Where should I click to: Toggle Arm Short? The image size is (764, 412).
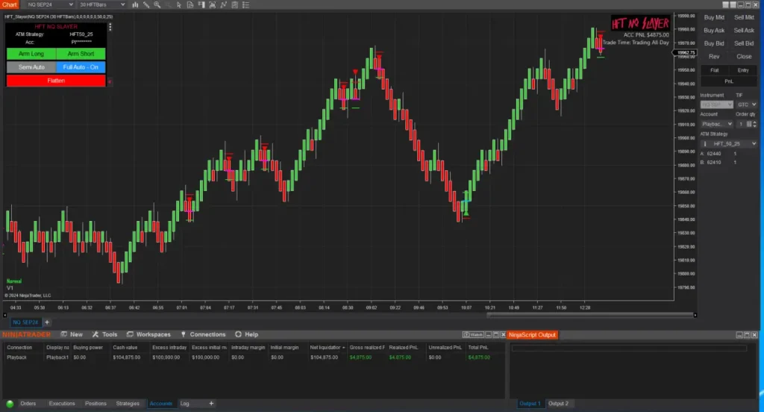pos(81,54)
